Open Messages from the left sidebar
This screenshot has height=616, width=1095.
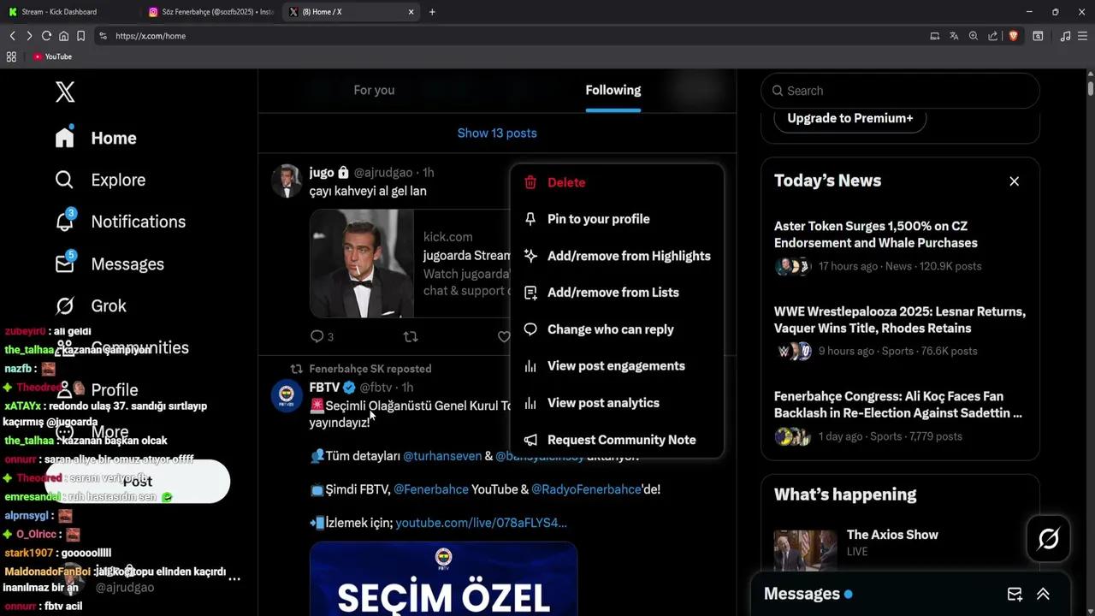pos(109,264)
